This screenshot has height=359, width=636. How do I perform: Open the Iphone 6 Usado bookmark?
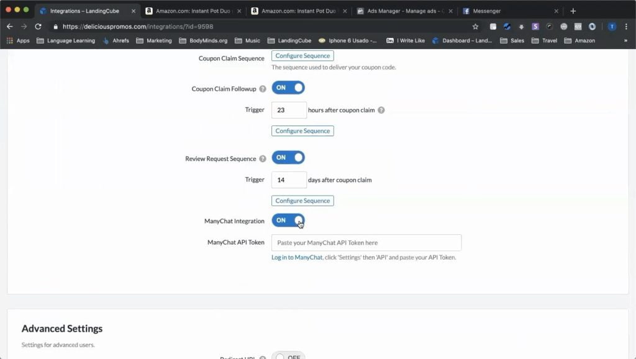point(348,40)
